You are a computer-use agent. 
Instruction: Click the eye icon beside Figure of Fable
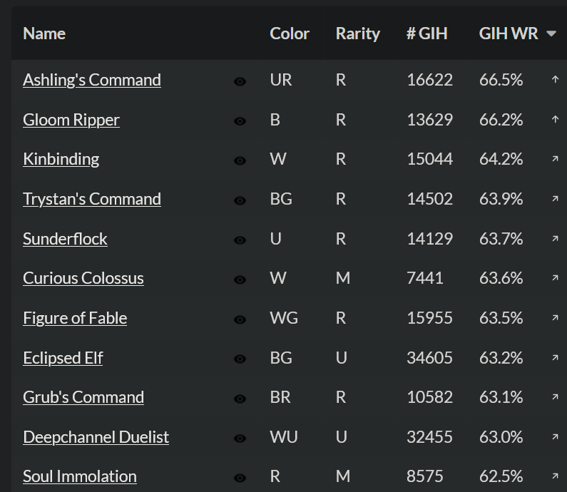click(x=240, y=319)
